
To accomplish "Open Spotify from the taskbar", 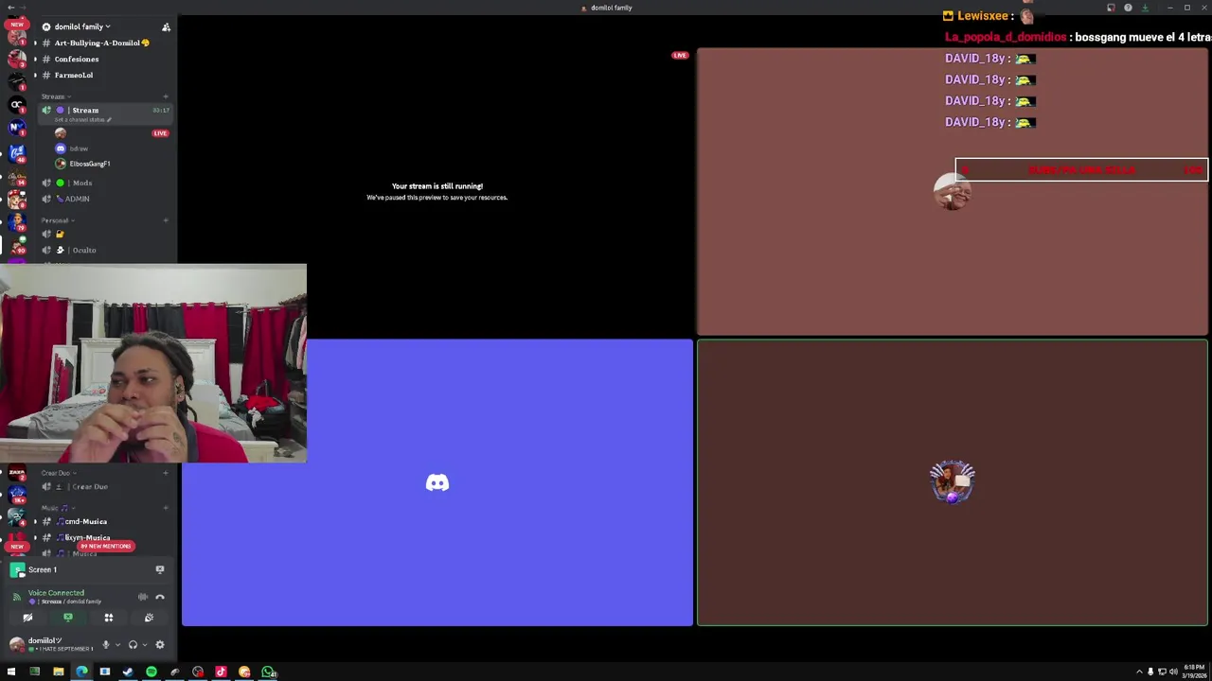I will tap(151, 672).
